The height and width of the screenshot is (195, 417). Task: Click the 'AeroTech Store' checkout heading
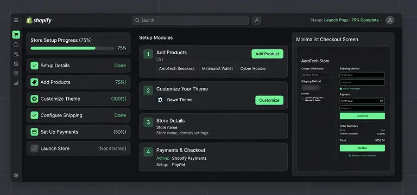315,61
